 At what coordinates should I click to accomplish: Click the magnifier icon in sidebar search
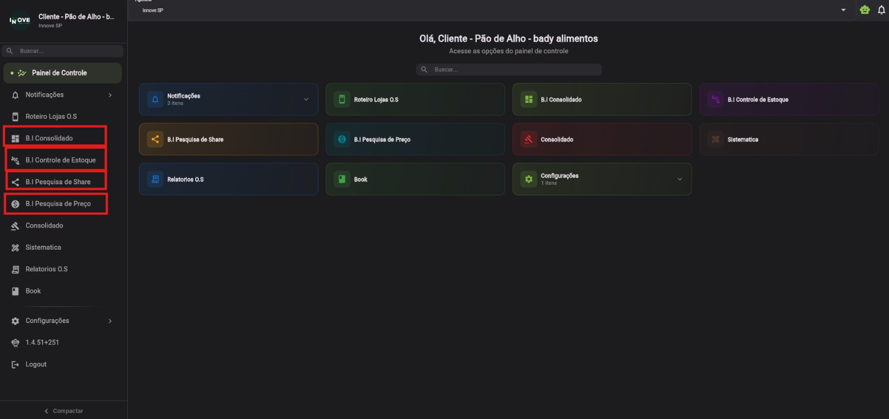(9, 51)
